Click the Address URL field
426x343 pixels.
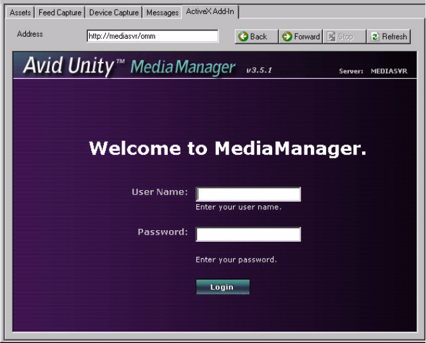tap(153, 36)
